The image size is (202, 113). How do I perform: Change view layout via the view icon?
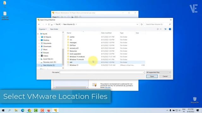click(158, 29)
